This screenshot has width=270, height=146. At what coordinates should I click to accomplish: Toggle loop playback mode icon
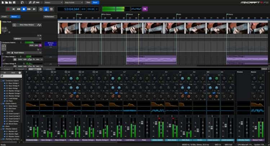pyautogui.click(x=41, y=9)
